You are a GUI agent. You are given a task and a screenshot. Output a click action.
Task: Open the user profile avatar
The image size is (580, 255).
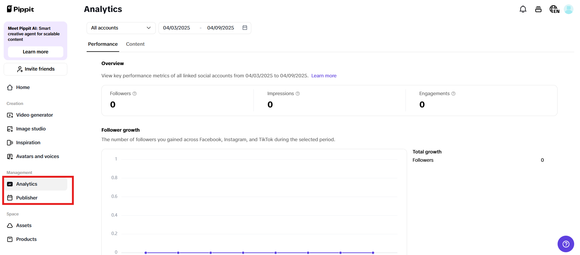click(x=568, y=9)
